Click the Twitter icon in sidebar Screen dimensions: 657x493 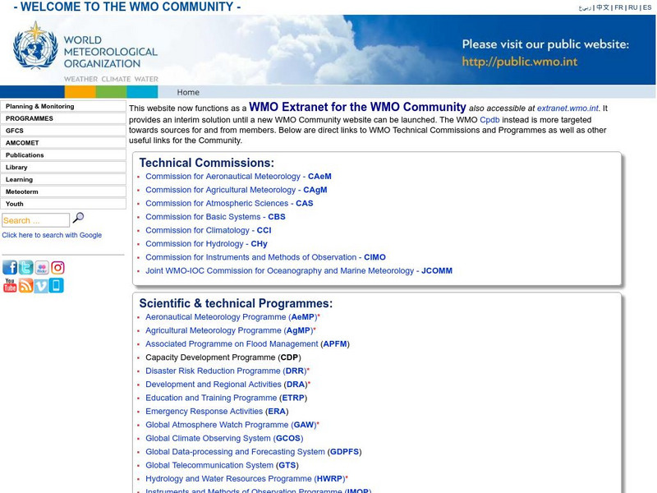coord(25,266)
